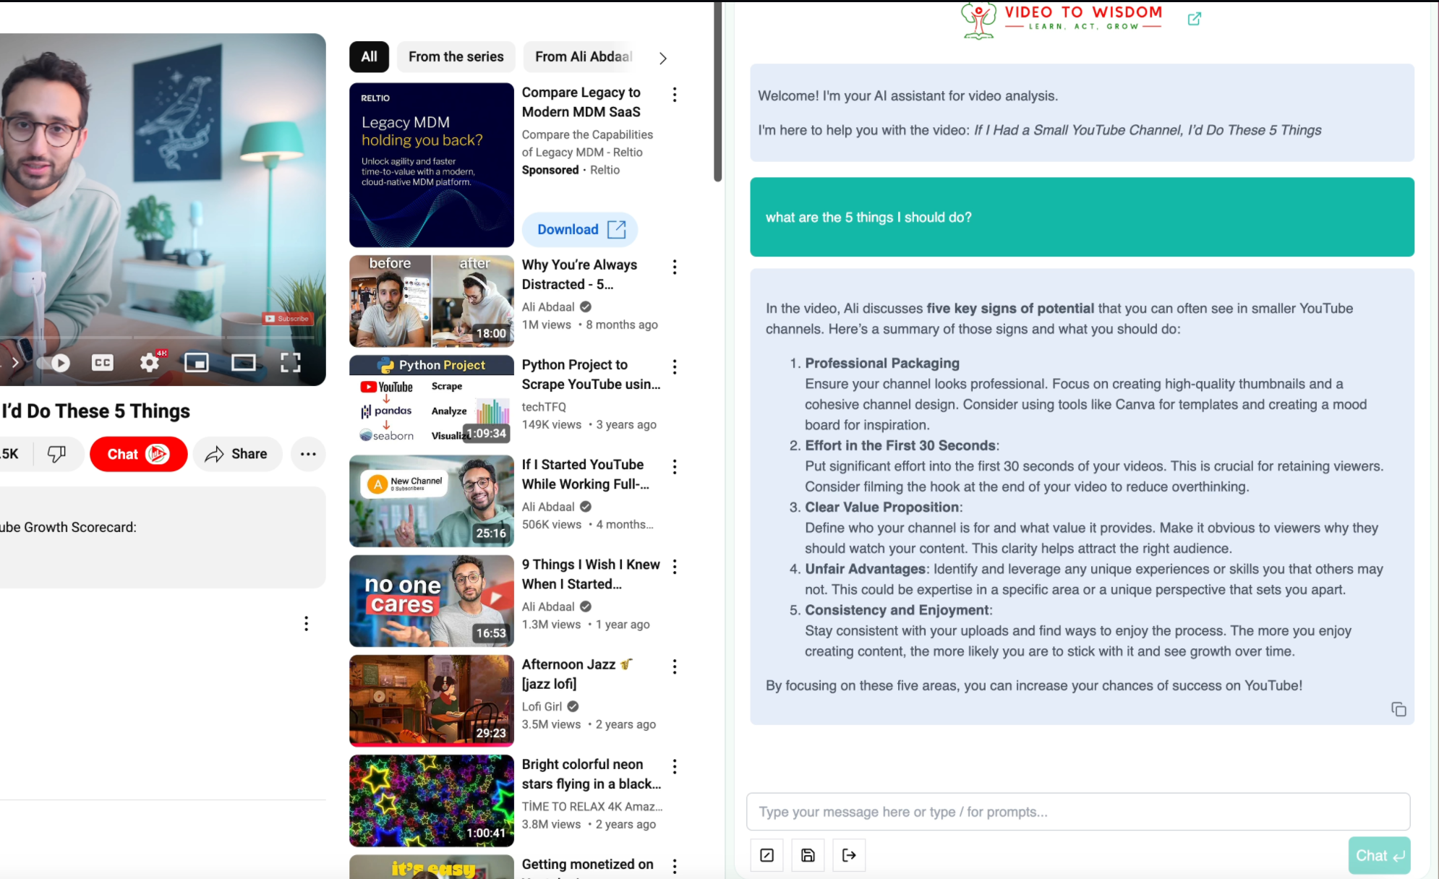
Task: Open before/after Distracted video thumbnail
Action: [x=432, y=301]
